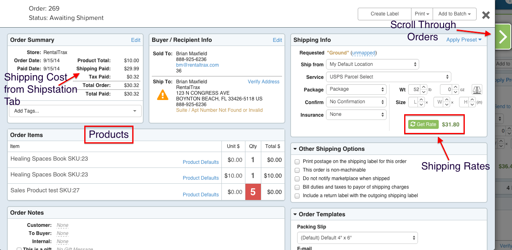
Task: Click the Verify Address link
Action: click(264, 82)
